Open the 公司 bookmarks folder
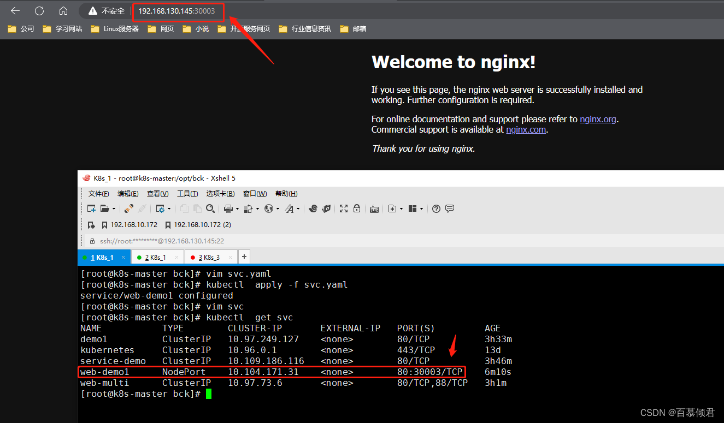 pyautogui.click(x=21, y=28)
